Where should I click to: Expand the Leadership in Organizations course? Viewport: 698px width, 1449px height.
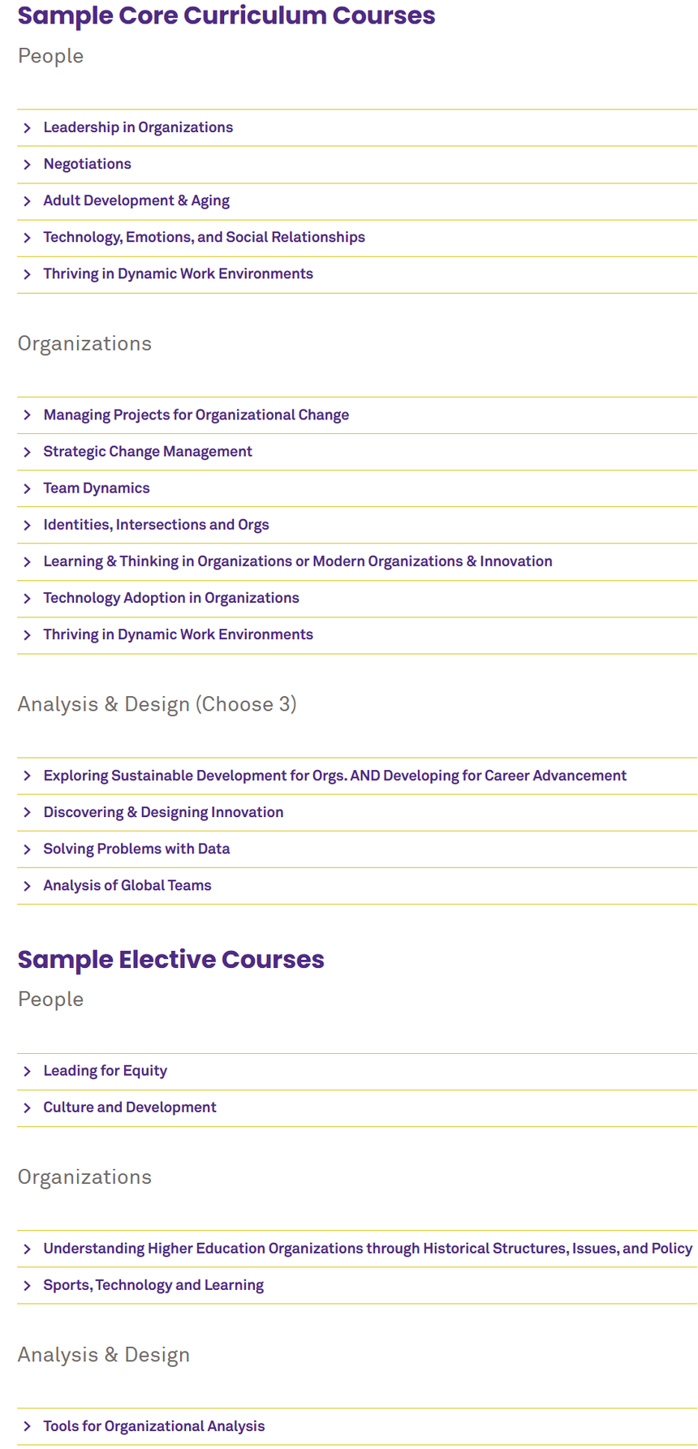click(x=138, y=127)
